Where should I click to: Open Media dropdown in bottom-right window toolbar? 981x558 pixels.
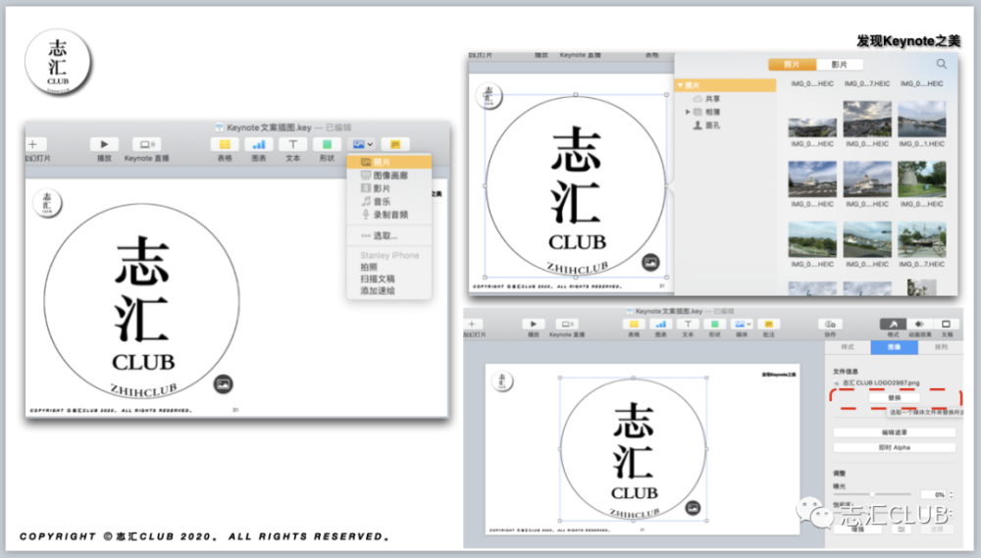pyautogui.click(x=742, y=324)
